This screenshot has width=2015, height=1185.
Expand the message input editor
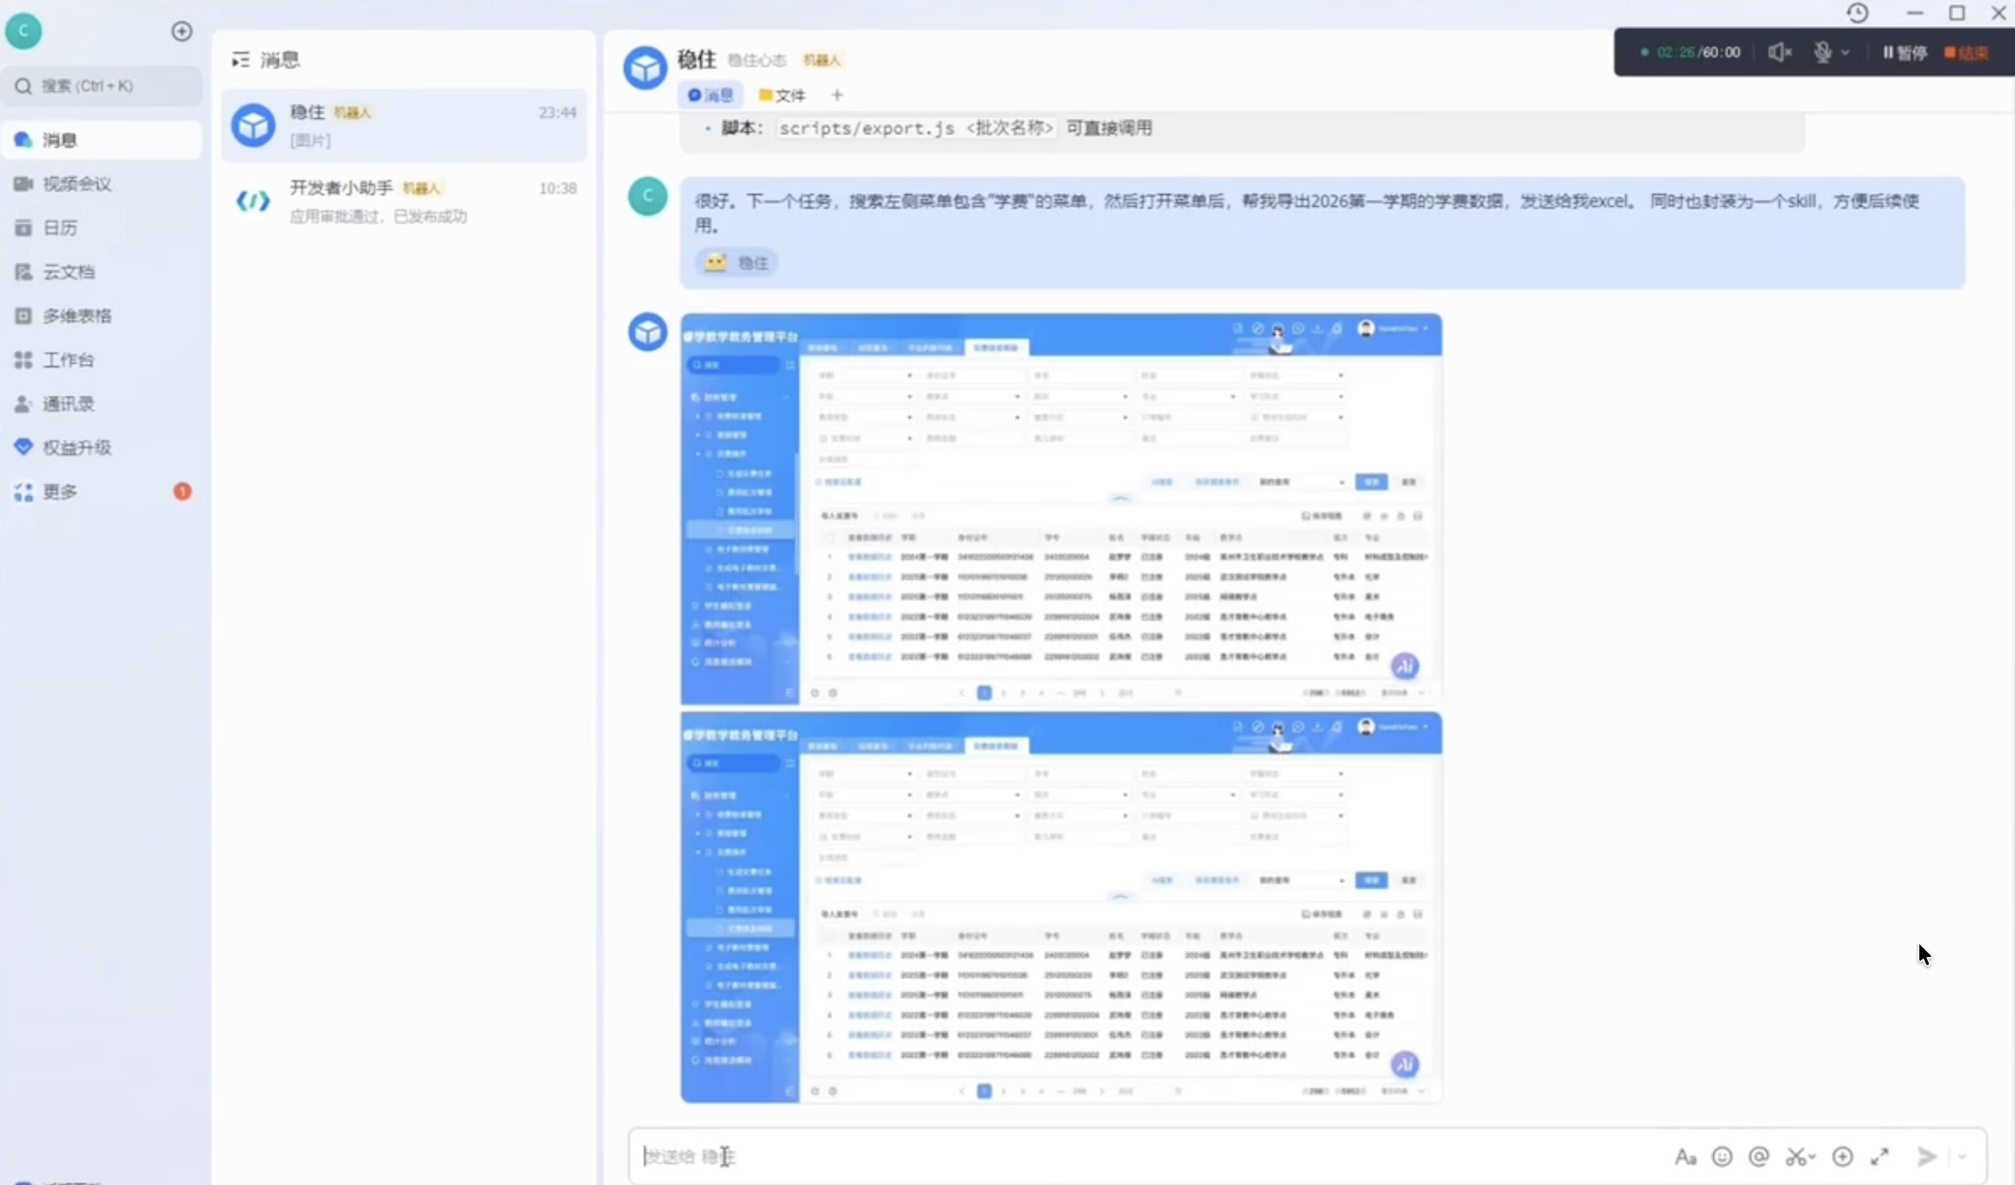(x=1879, y=1156)
